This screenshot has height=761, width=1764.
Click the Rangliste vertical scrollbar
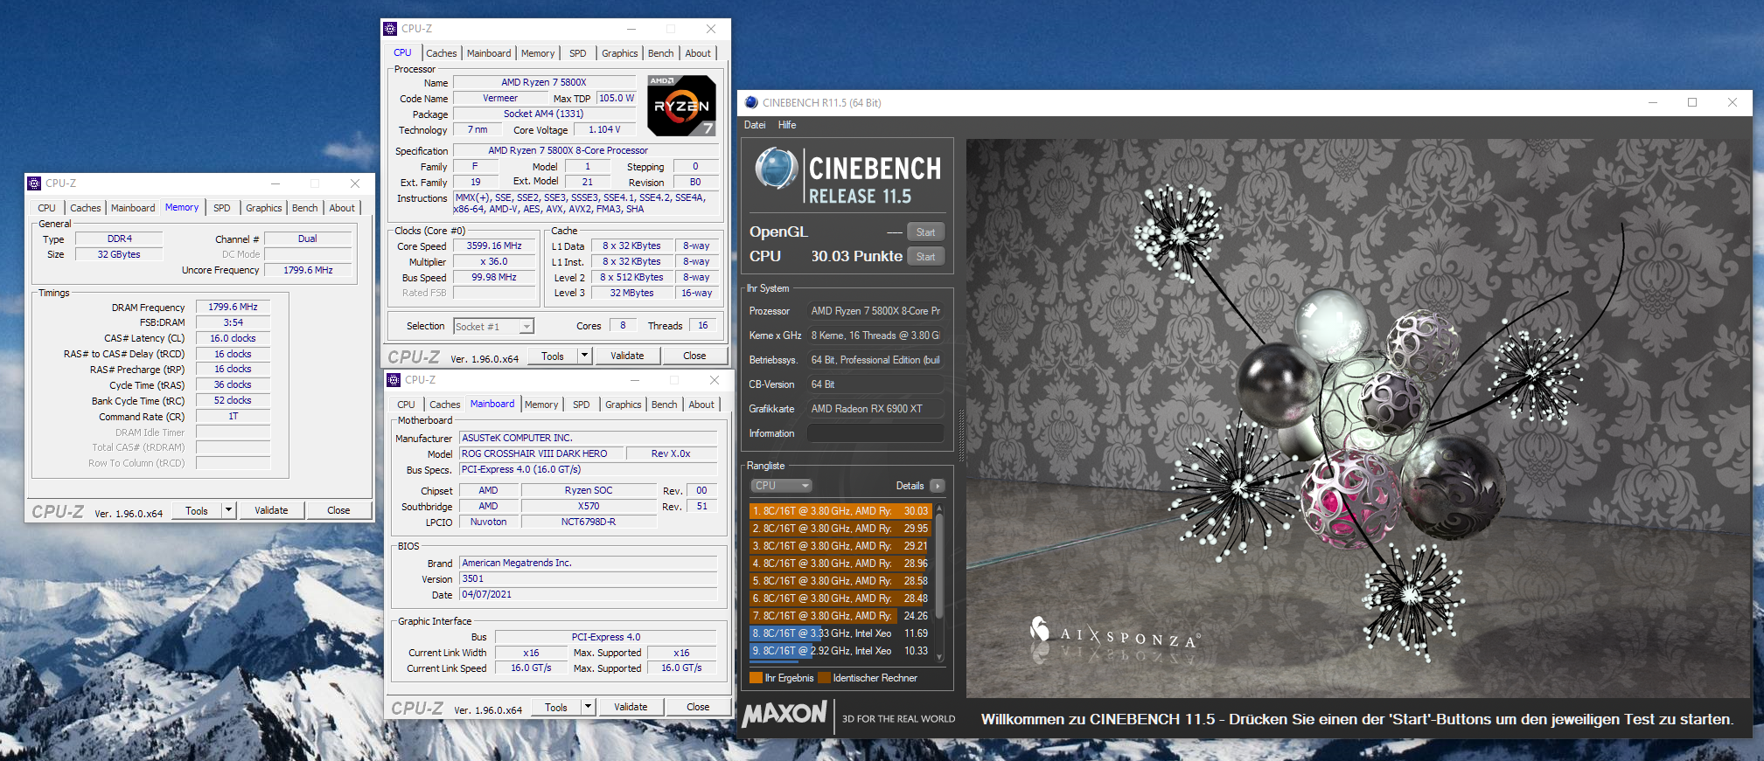point(940,582)
